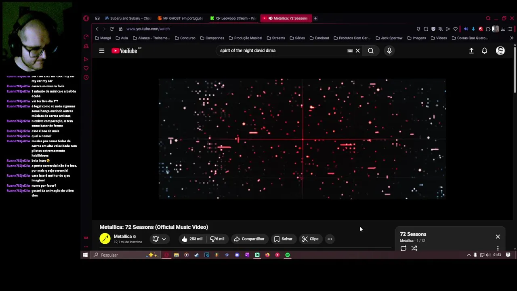This screenshot has width=517, height=291.
Task: Go to the YouTube home logo
Action: (x=124, y=51)
